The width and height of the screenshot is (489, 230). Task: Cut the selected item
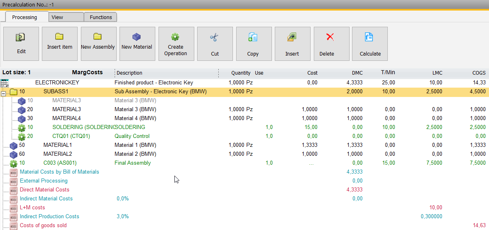[x=215, y=44]
